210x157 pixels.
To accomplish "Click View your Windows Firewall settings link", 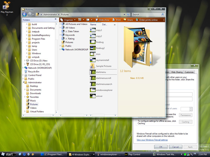I will (x=152, y=140).
